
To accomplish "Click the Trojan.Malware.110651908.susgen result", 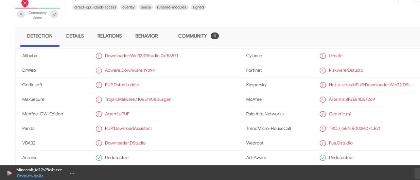I will (138, 99).
